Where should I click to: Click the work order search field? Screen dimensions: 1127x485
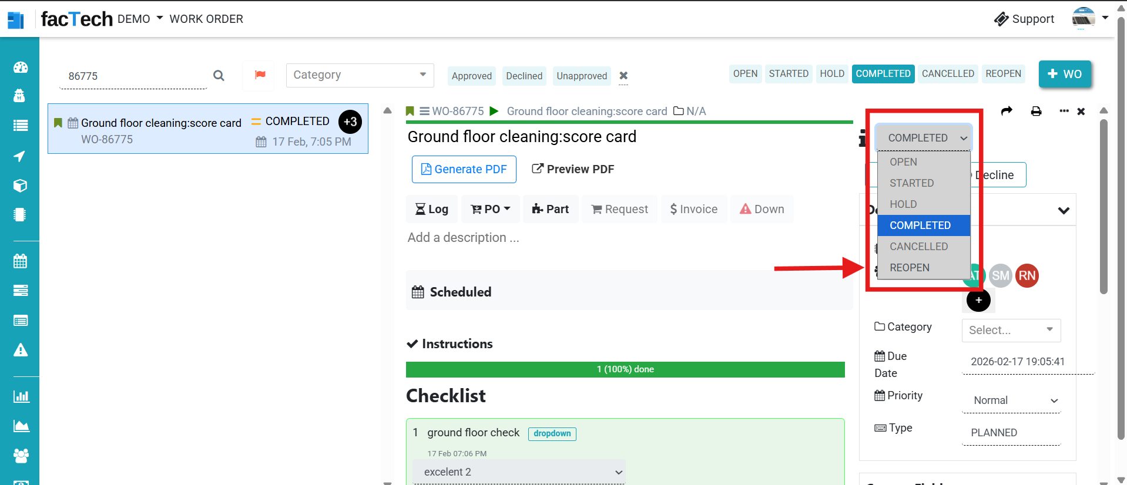[x=134, y=76]
